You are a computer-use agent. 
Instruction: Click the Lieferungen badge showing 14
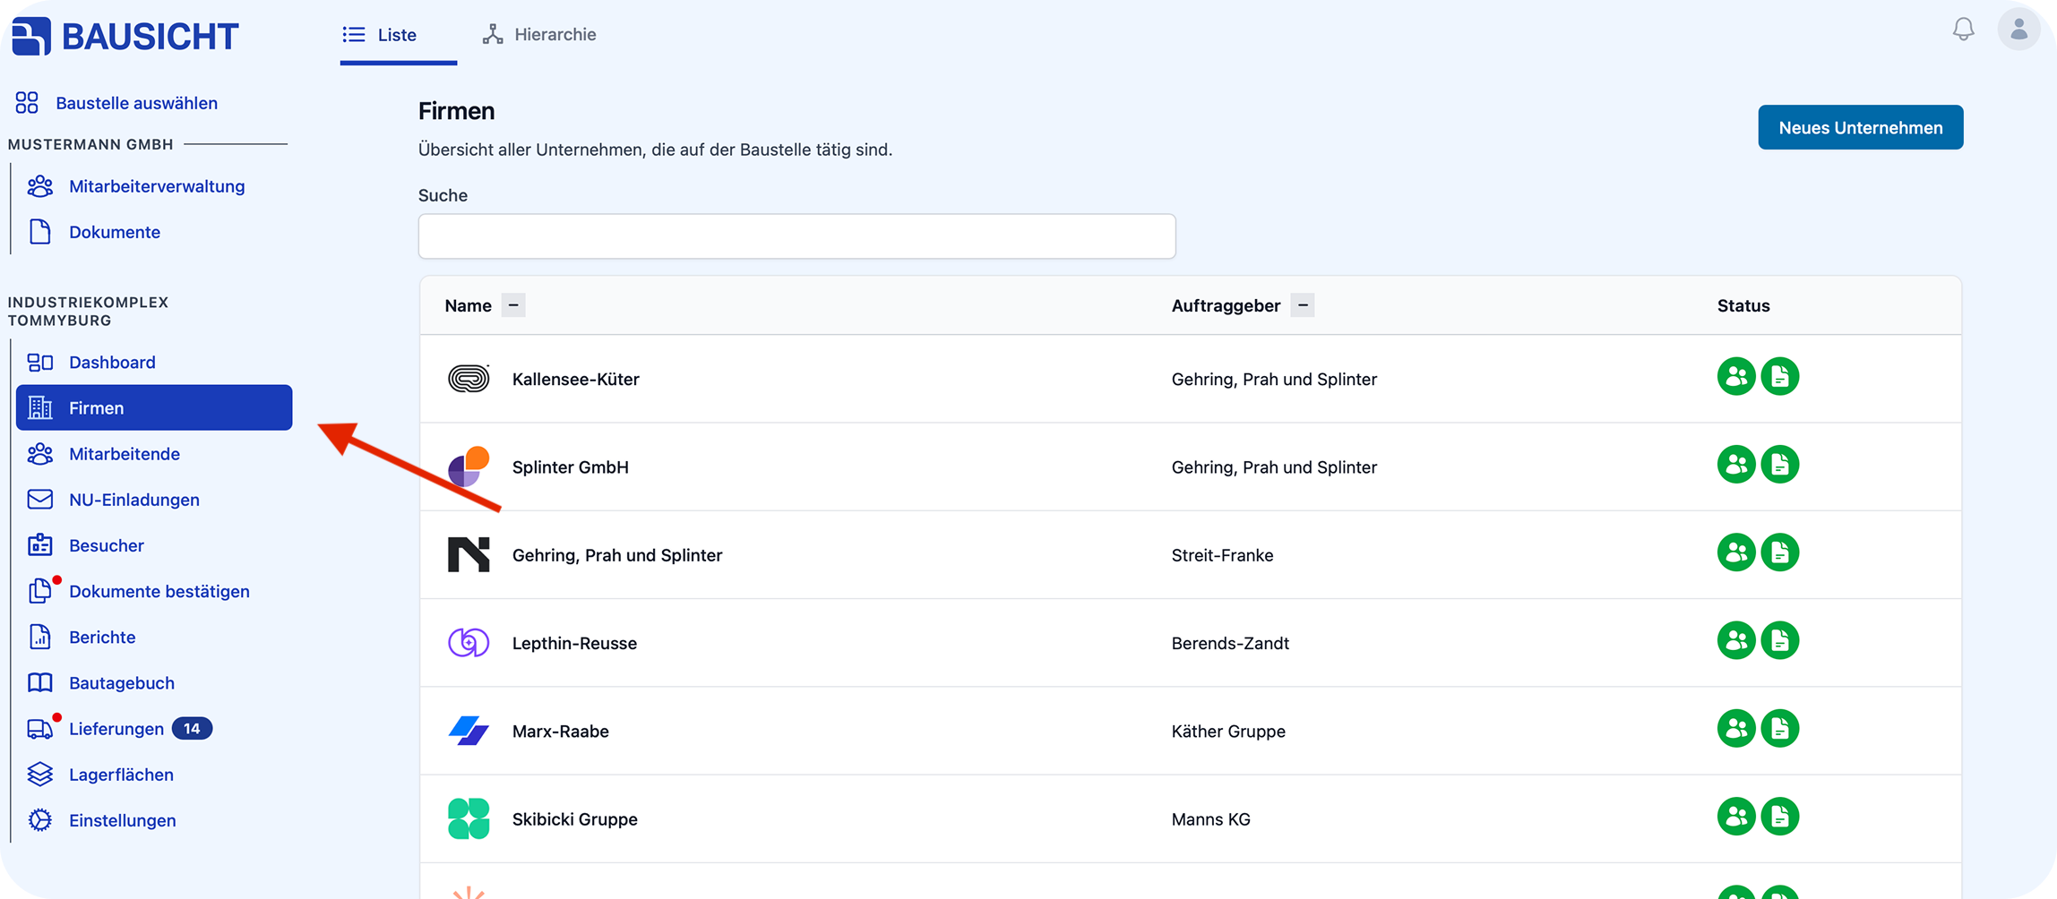coord(192,729)
